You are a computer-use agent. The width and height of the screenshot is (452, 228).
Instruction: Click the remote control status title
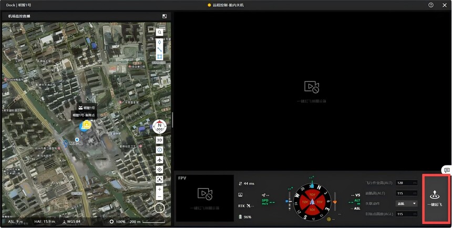tap(225, 5)
